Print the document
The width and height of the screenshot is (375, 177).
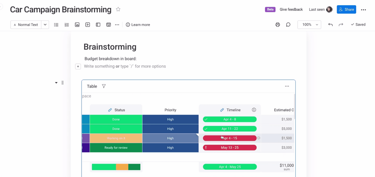(277, 25)
